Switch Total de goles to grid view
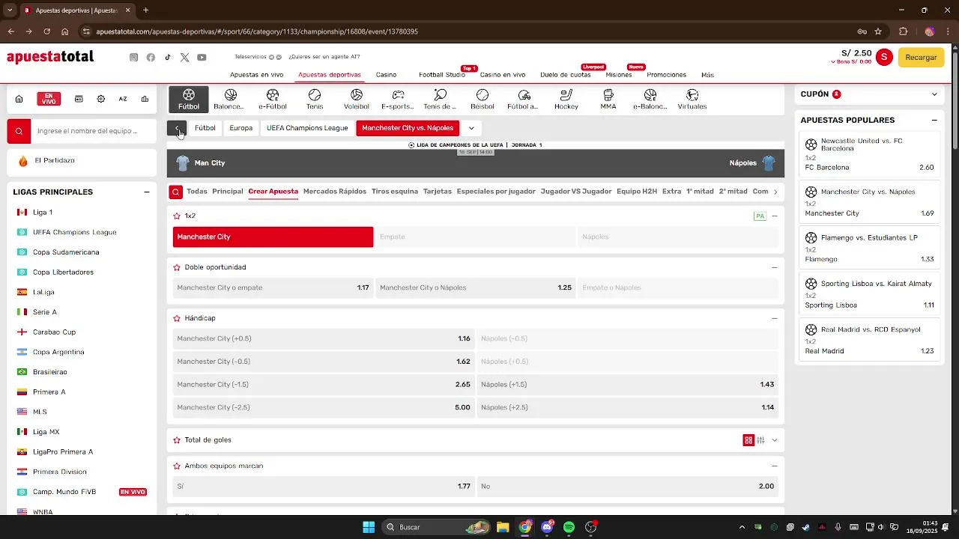This screenshot has height=539, width=959. [x=748, y=440]
